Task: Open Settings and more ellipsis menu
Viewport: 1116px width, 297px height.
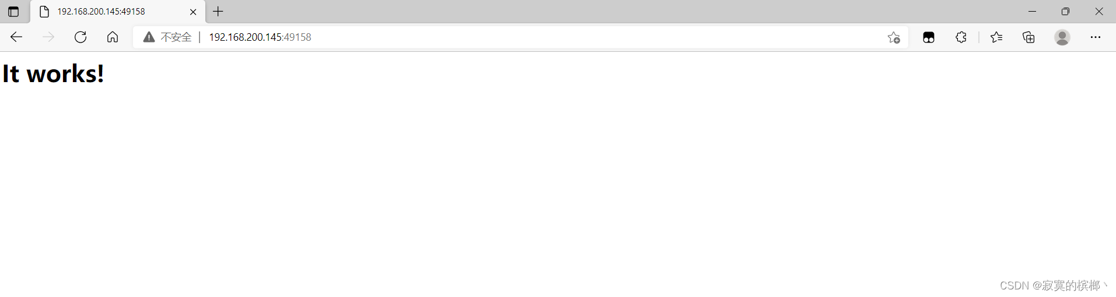Action: click(1096, 37)
